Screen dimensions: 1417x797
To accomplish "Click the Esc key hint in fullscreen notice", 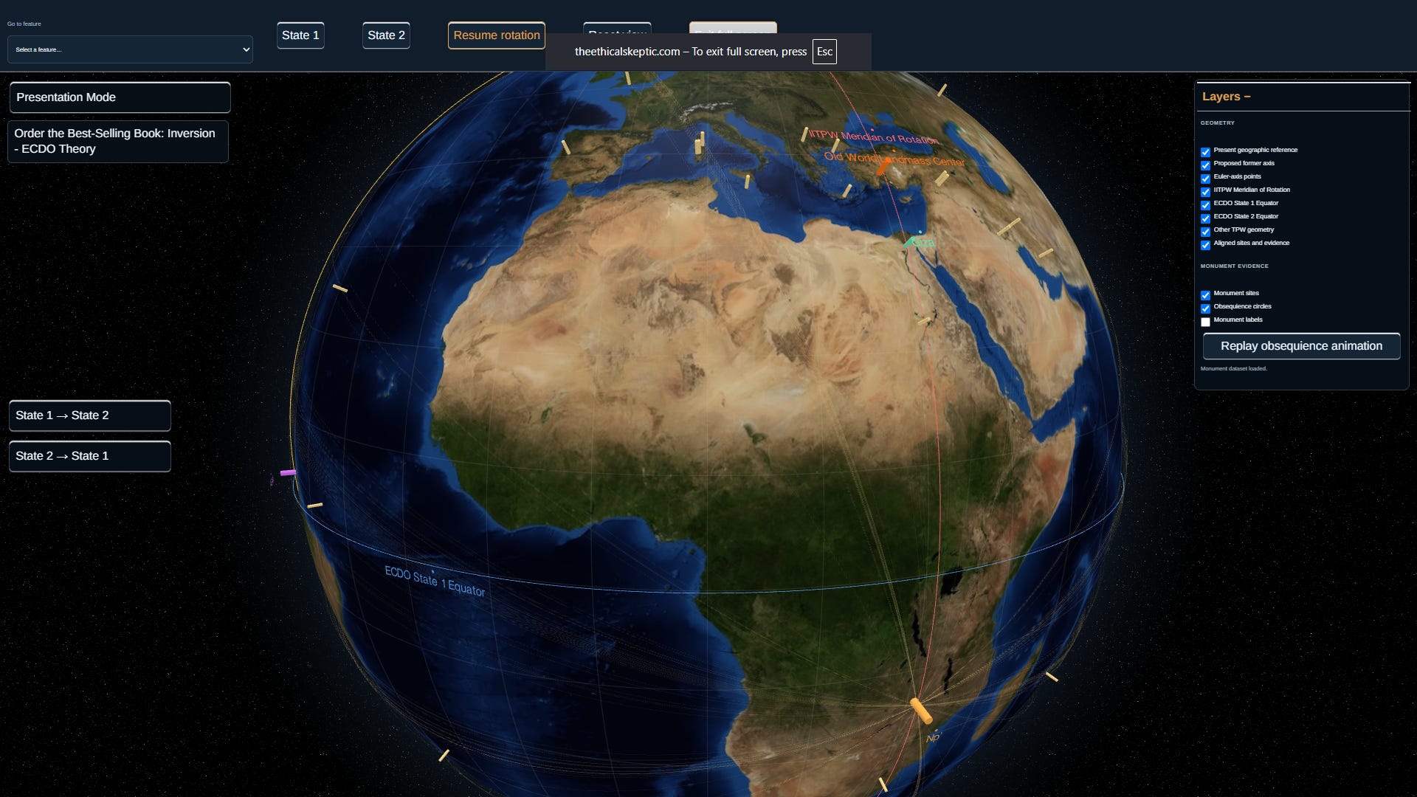I will (824, 52).
